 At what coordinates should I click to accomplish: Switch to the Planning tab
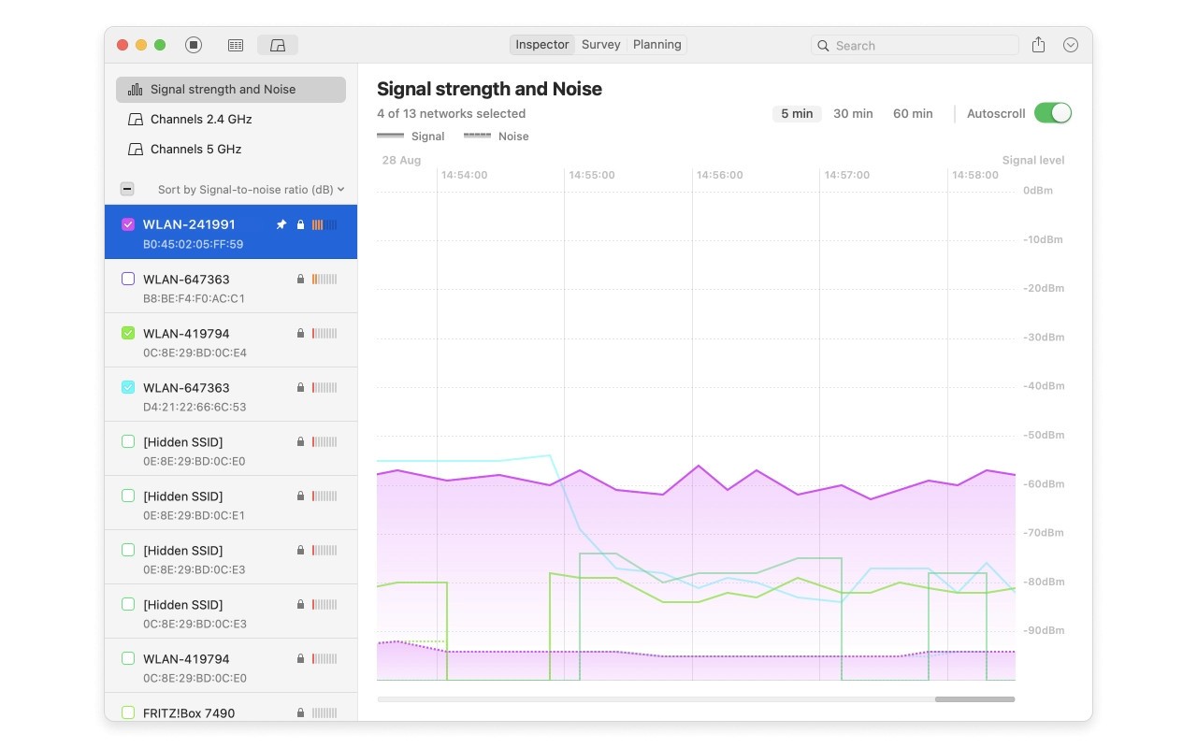coord(656,45)
